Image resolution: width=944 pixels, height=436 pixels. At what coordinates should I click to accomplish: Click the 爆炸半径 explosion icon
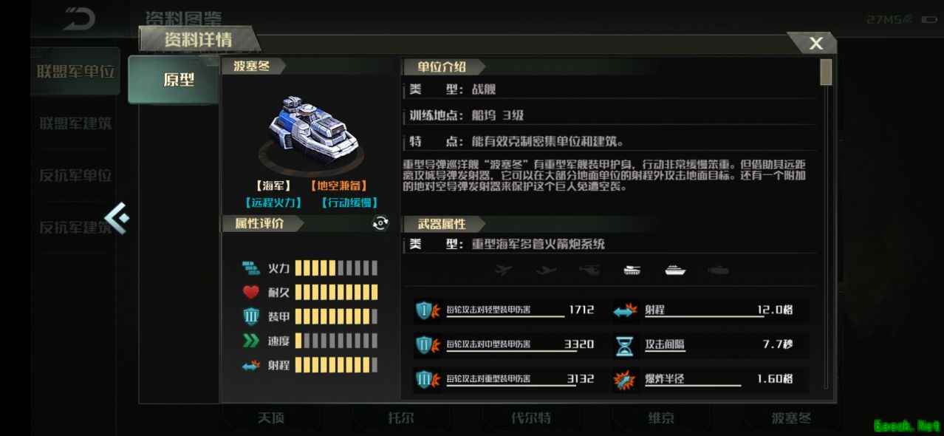click(625, 380)
